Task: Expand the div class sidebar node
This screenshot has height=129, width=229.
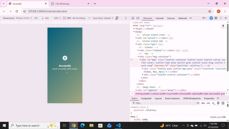Action: pos(138,50)
